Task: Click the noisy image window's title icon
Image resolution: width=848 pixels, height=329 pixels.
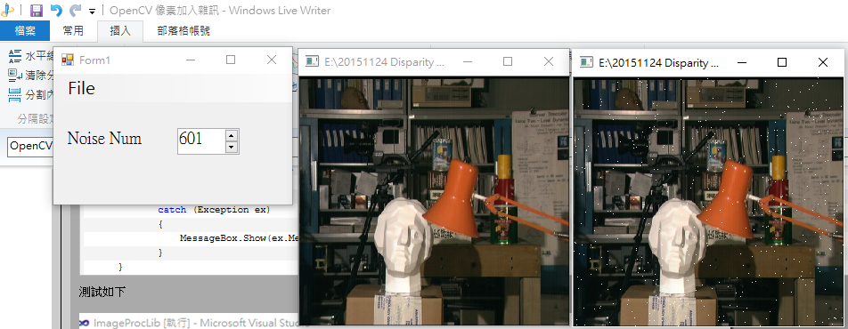Action: [x=586, y=62]
